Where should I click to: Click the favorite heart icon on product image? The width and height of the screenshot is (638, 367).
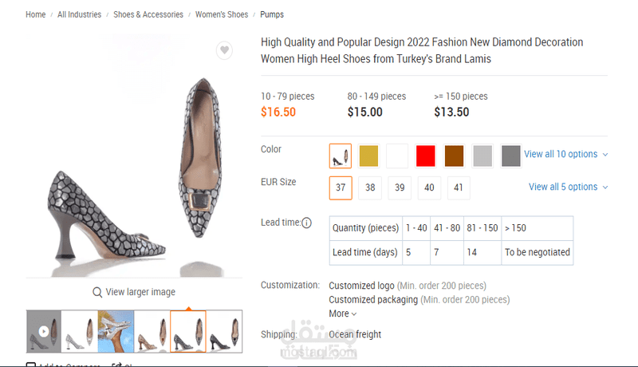pyautogui.click(x=225, y=50)
